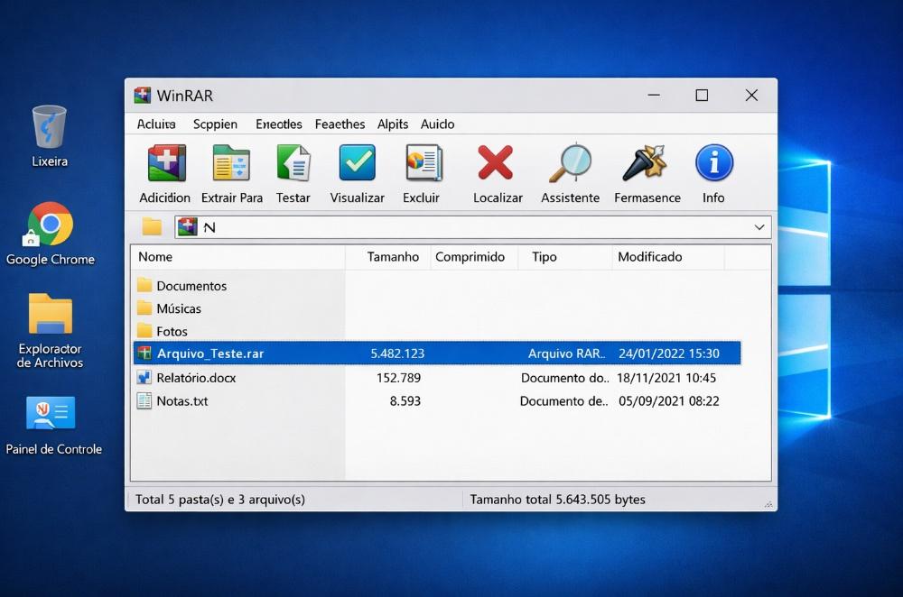Open the Scppien menu
The width and height of the screenshot is (903, 597).
pyautogui.click(x=215, y=124)
